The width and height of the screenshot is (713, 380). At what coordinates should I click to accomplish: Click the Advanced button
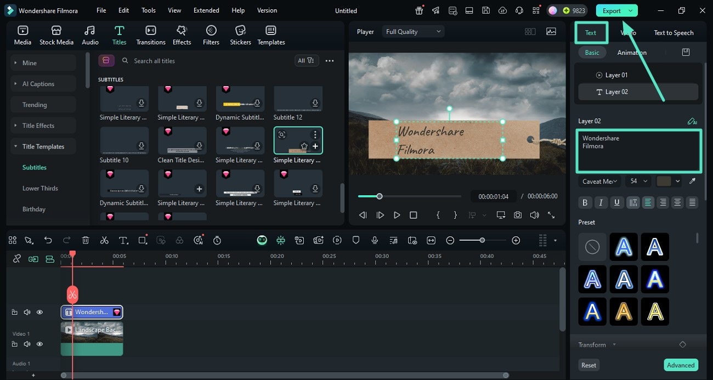point(681,365)
